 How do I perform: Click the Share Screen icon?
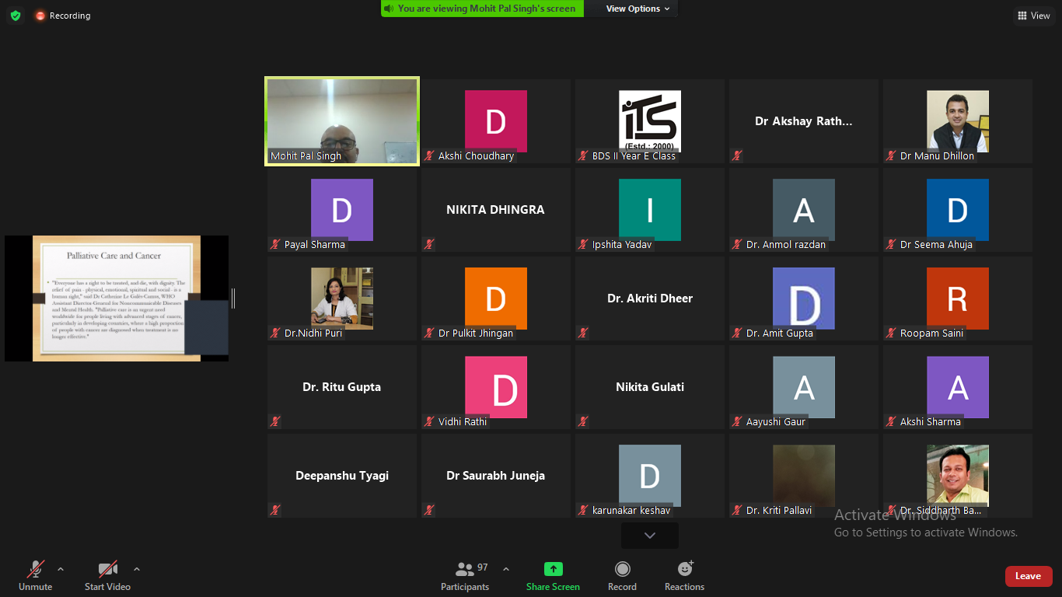553,570
